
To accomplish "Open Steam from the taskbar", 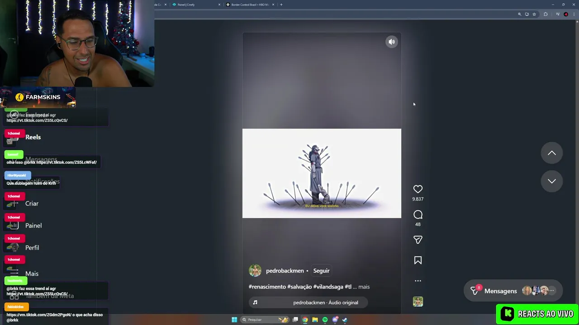I will pyautogui.click(x=345, y=320).
